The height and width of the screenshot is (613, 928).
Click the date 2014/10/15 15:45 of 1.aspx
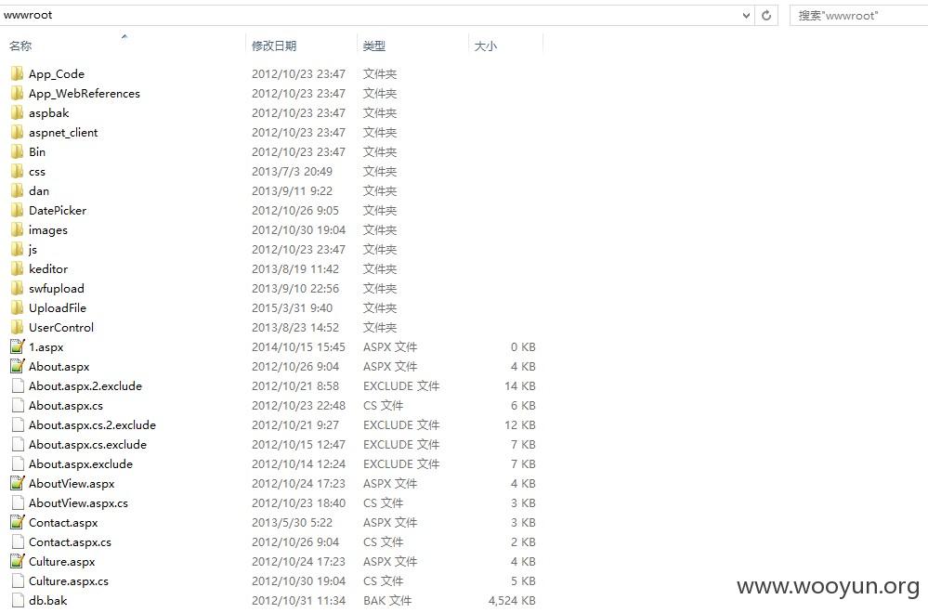298,346
